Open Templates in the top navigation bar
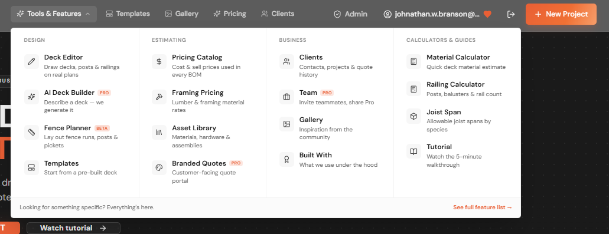 tap(128, 14)
